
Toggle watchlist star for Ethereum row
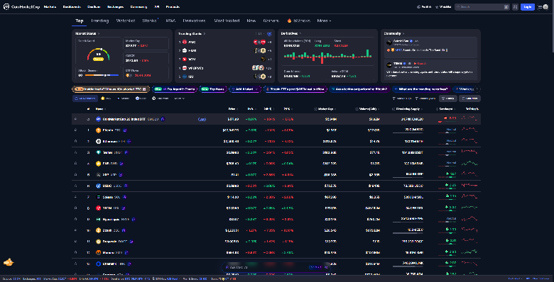click(x=75, y=141)
